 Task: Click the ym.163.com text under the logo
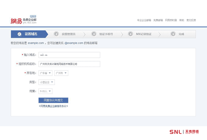(29, 22)
